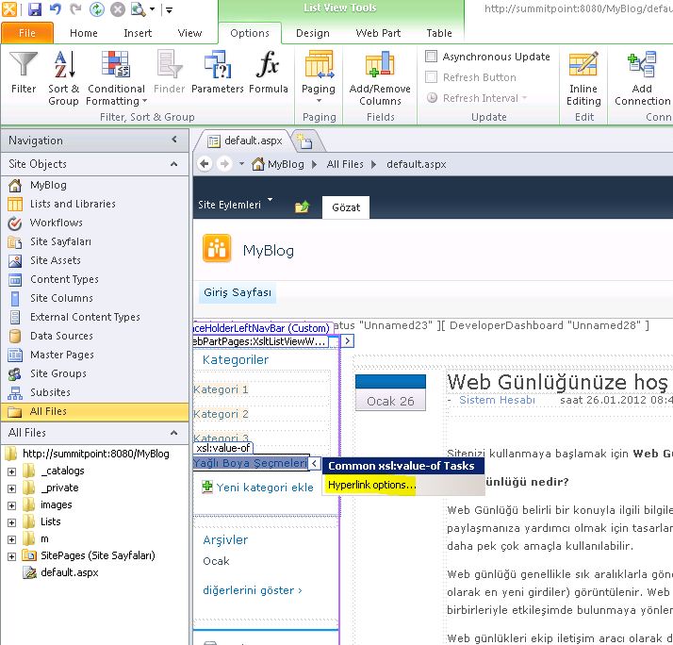Click the Formula fx icon
The height and width of the screenshot is (645, 673).
coord(269,74)
